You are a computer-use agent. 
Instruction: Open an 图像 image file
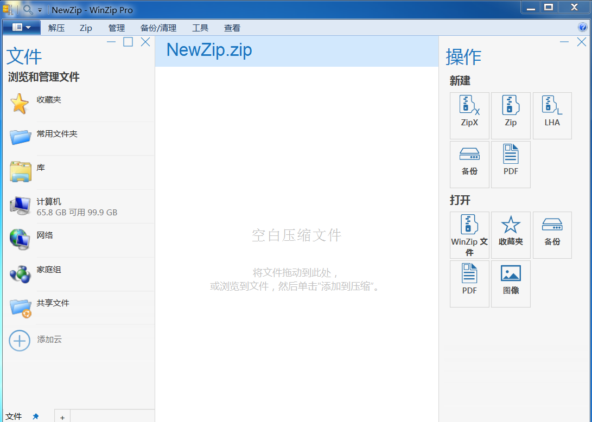coord(511,284)
